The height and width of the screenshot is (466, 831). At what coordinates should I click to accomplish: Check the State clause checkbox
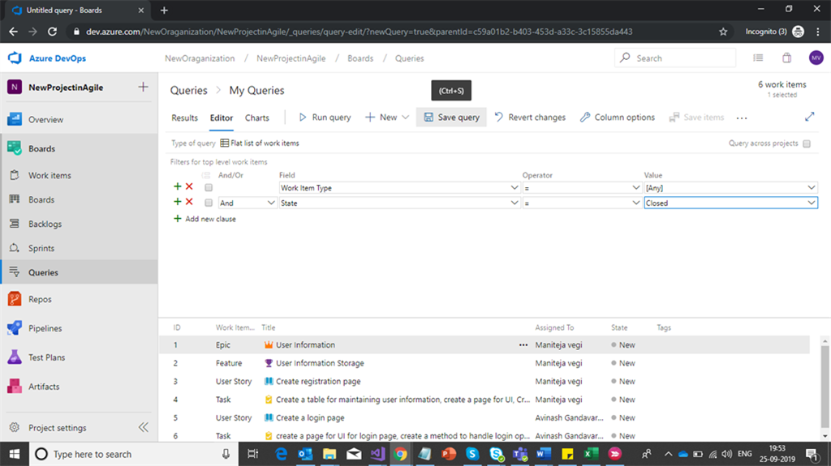(209, 203)
